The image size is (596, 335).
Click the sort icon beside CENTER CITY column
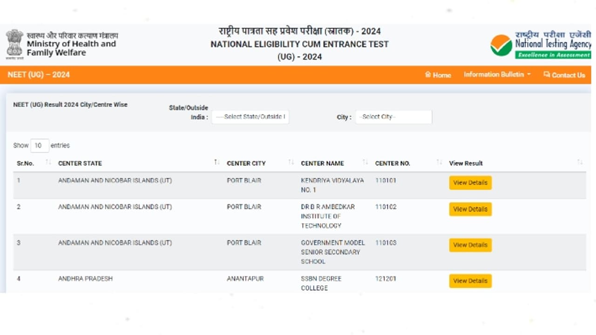pos(291,162)
